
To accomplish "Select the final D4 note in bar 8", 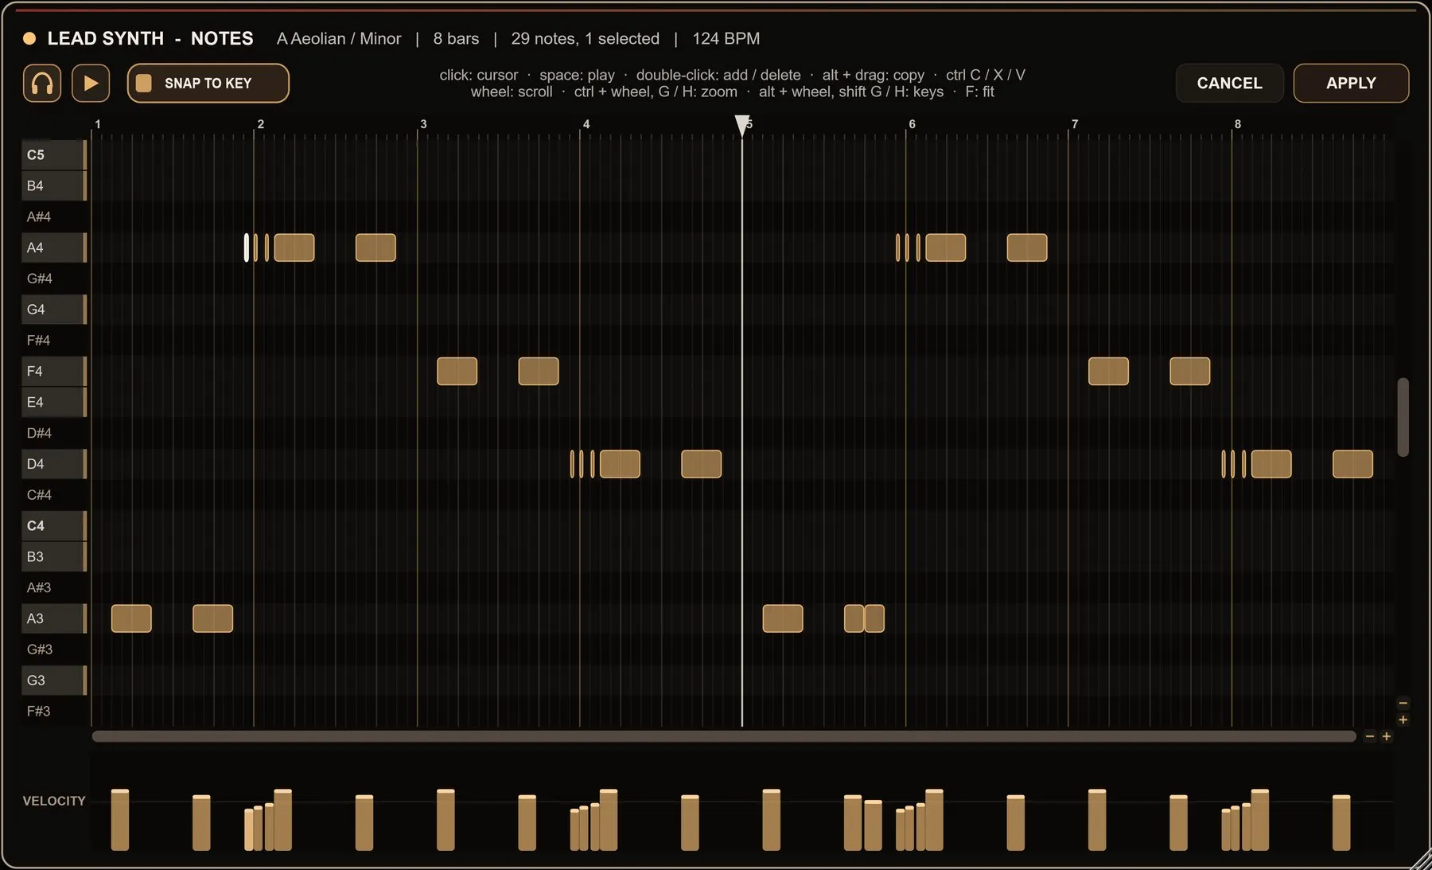I will click(1353, 464).
